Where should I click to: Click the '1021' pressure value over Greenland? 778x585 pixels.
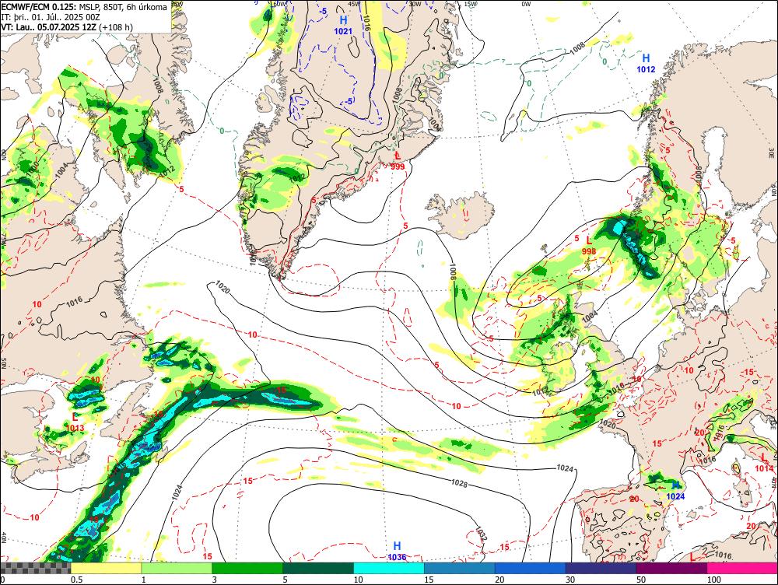[x=343, y=31]
